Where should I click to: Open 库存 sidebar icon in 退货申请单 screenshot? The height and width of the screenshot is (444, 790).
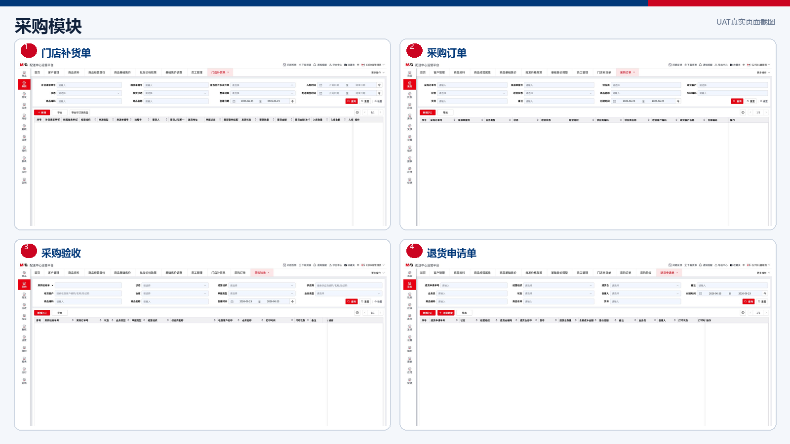pyautogui.click(x=409, y=317)
